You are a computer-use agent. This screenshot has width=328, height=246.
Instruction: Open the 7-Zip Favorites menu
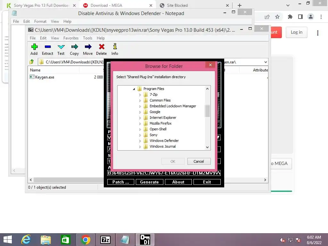[71, 38]
